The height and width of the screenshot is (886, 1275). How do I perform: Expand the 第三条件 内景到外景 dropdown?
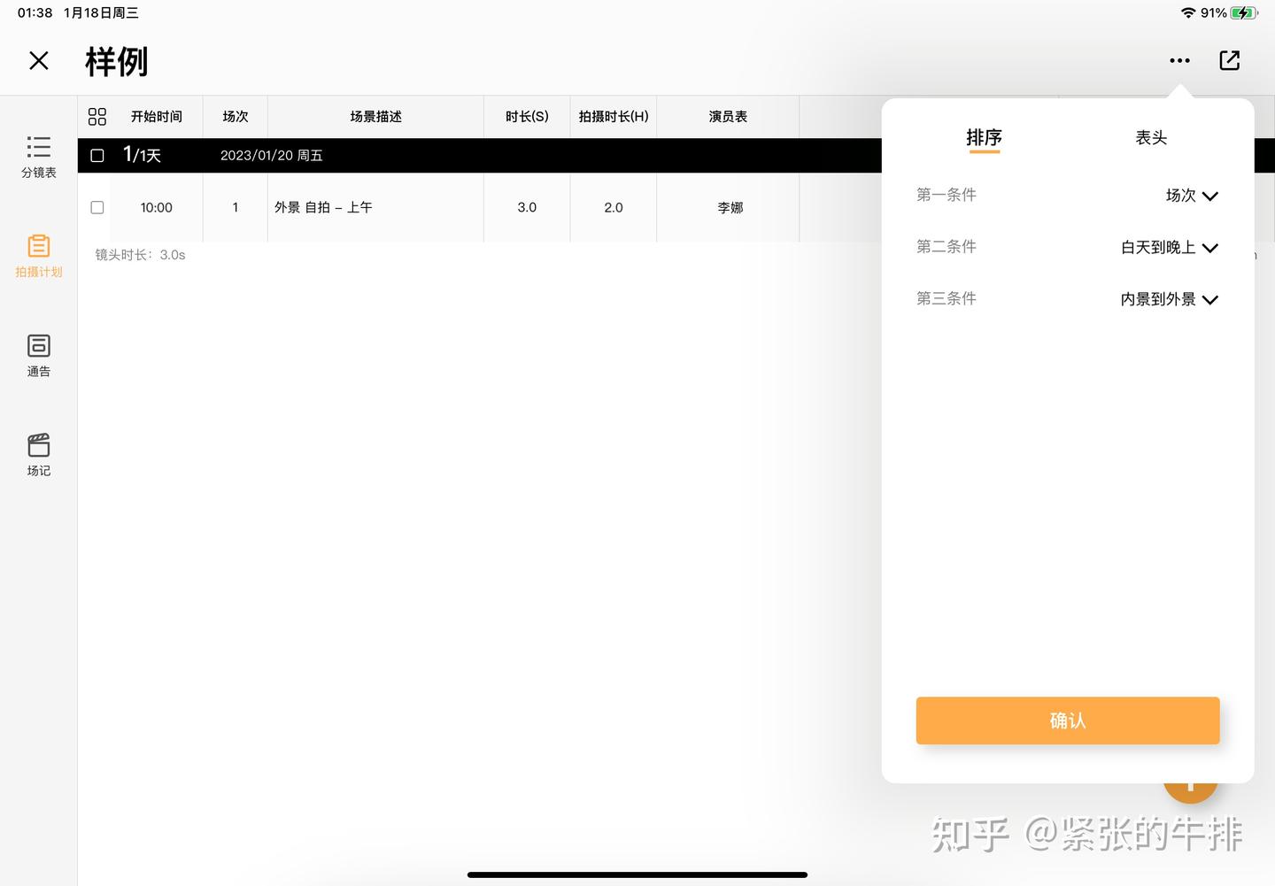(x=1169, y=299)
